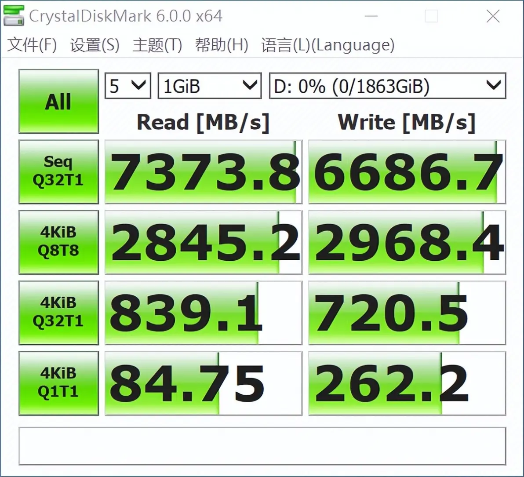Minimize the CrystalDiskMark window

tap(371, 16)
